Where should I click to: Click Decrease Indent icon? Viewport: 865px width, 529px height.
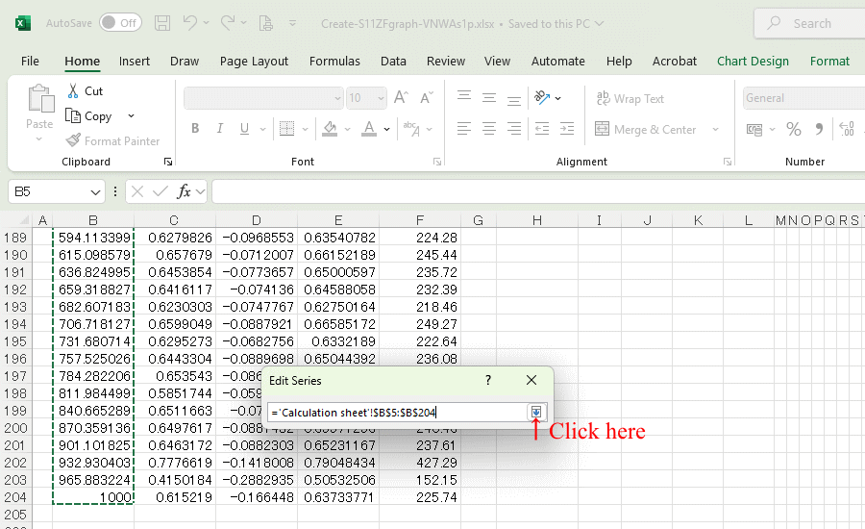click(542, 129)
